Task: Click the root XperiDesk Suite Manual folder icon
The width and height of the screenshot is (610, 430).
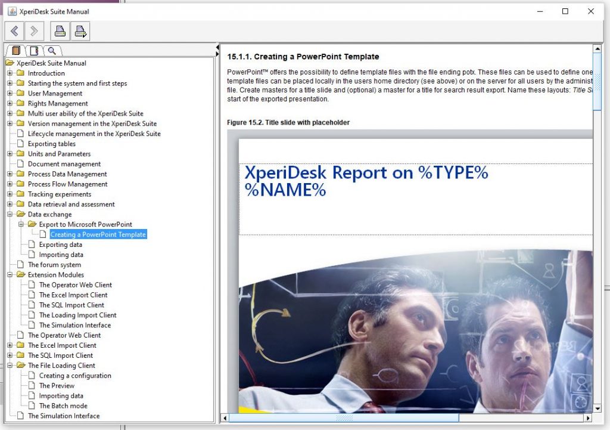Action: coord(10,63)
